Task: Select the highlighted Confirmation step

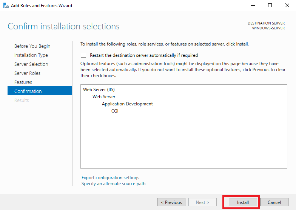Action: pyautogui.click(x=40, y=91)
